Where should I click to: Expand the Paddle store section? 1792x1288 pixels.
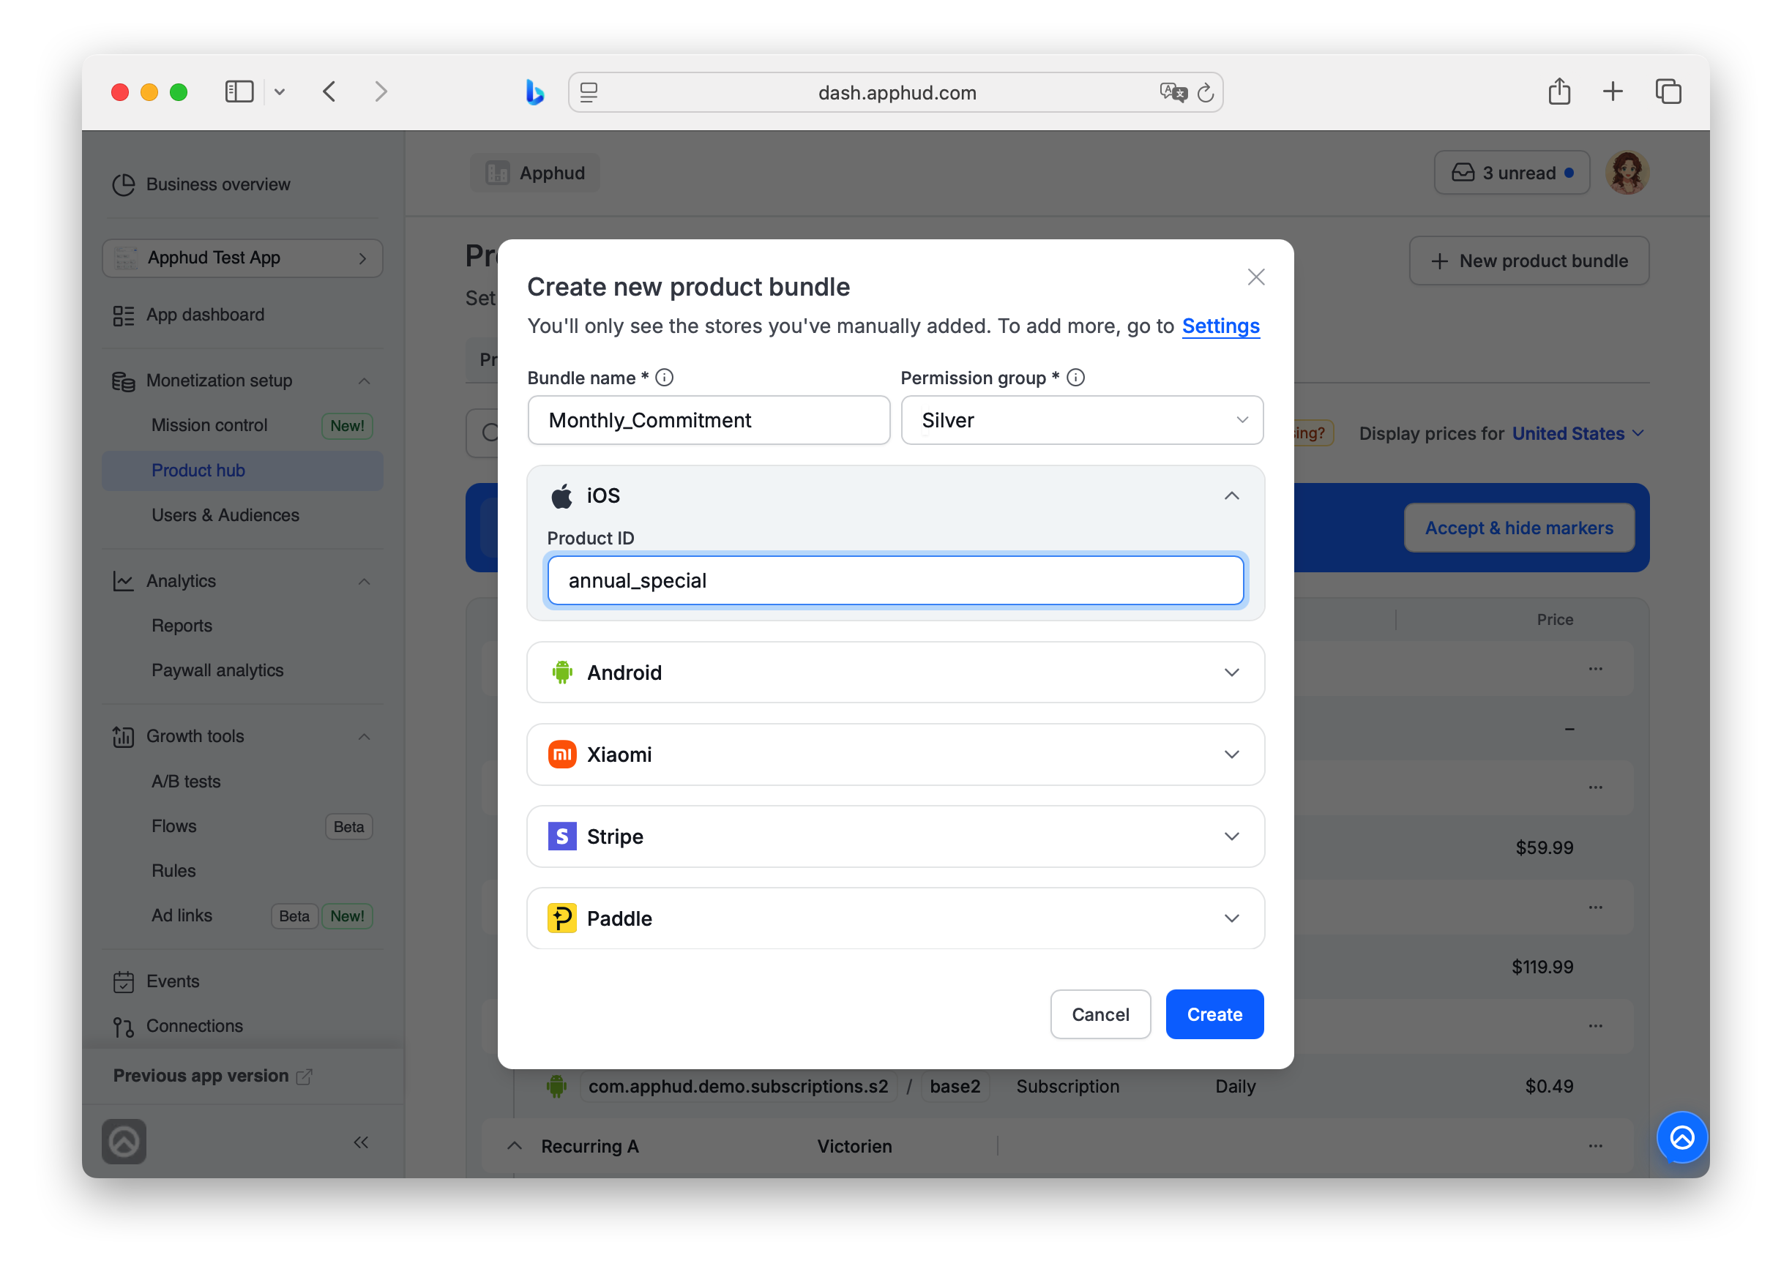click(895, 918)
